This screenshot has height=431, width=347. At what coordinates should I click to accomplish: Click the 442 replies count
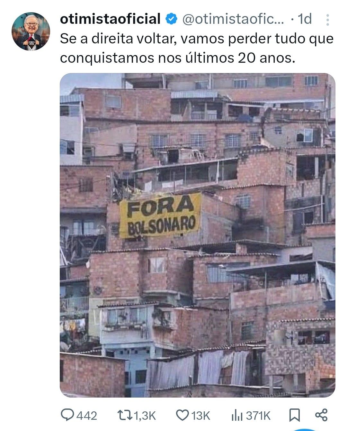click(87, 416)
